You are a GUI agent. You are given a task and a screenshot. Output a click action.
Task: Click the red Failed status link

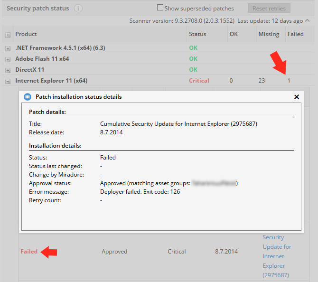(x=29, y=252)
